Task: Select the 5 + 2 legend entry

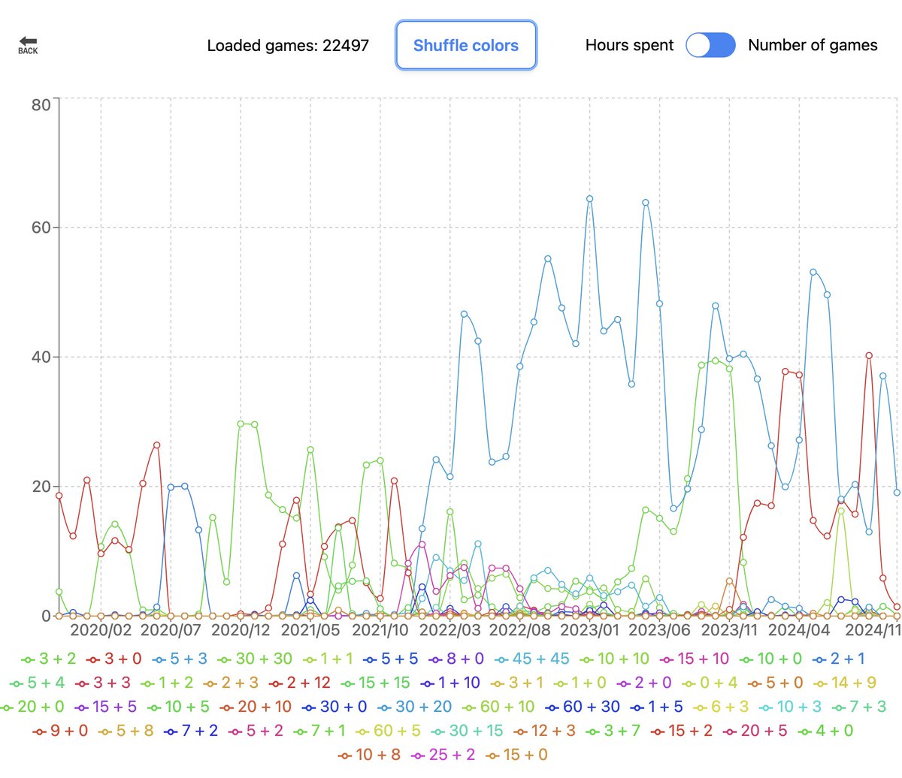Action: pyautogui.click(x=256, y=730)
